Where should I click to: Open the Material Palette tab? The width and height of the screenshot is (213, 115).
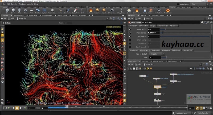(158, 61)
